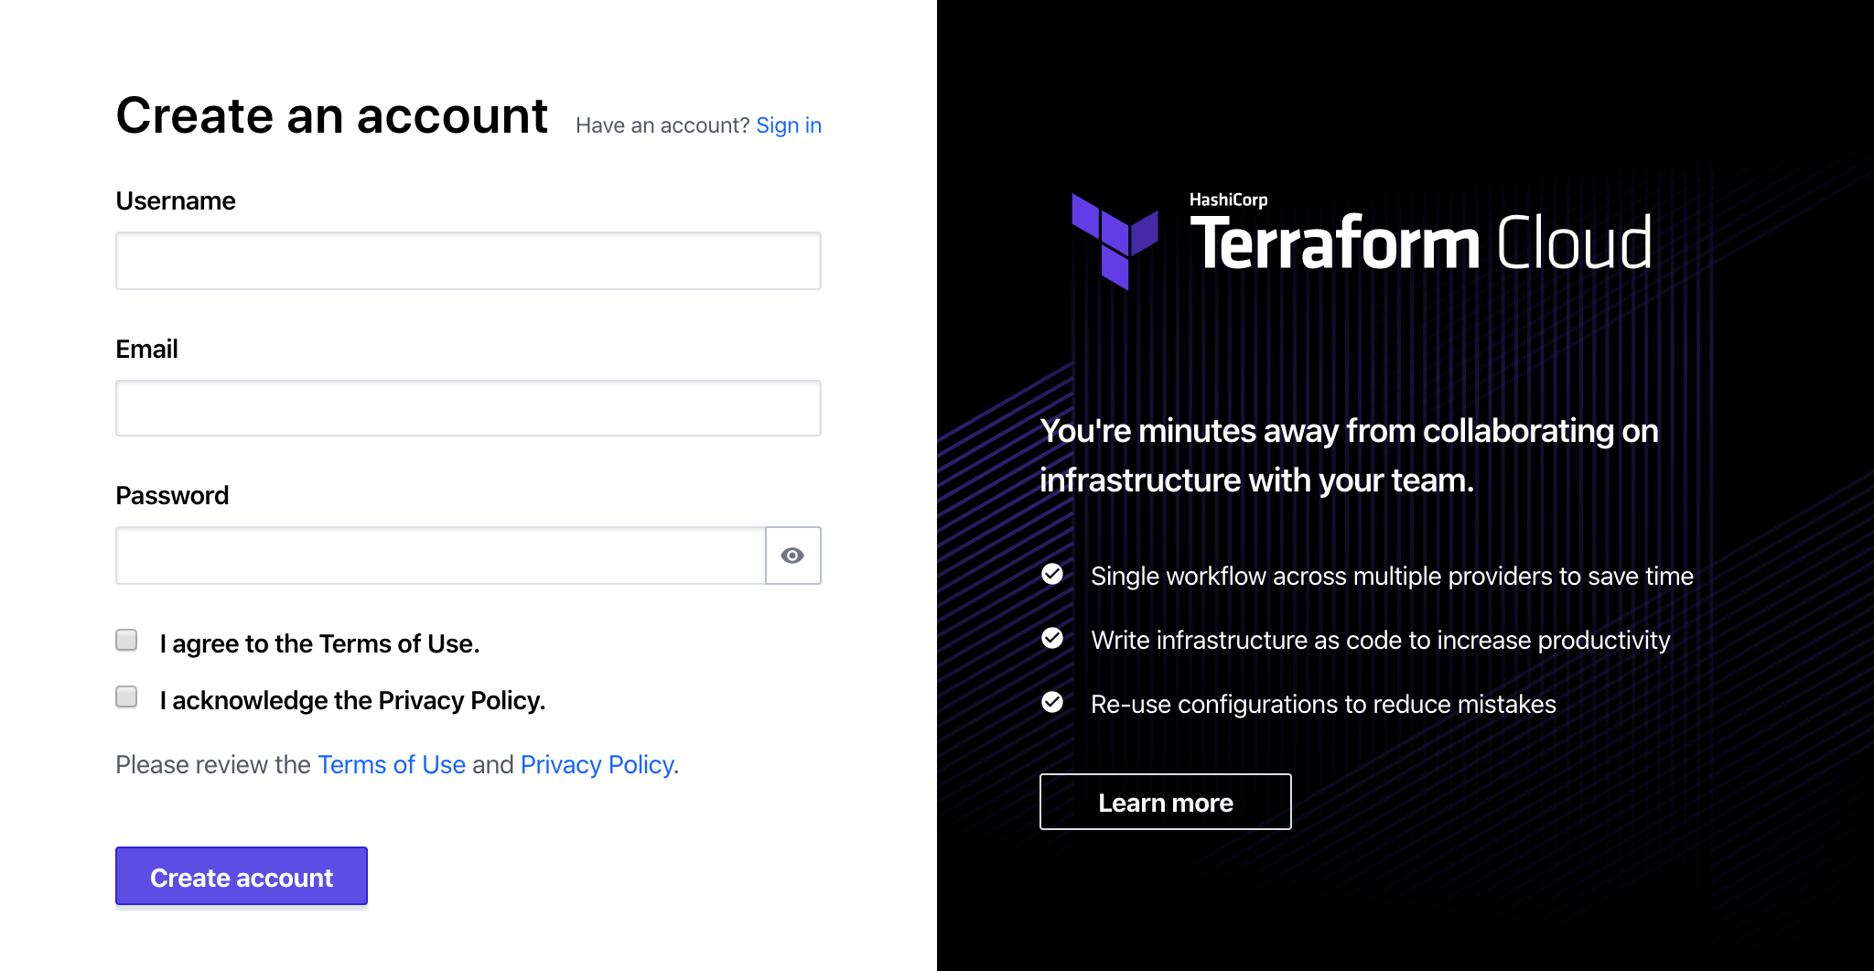The height and width of the screenshot is (971, 1874).
Task: Click the Terraform logo icon
Action: tap(1115, 241)
